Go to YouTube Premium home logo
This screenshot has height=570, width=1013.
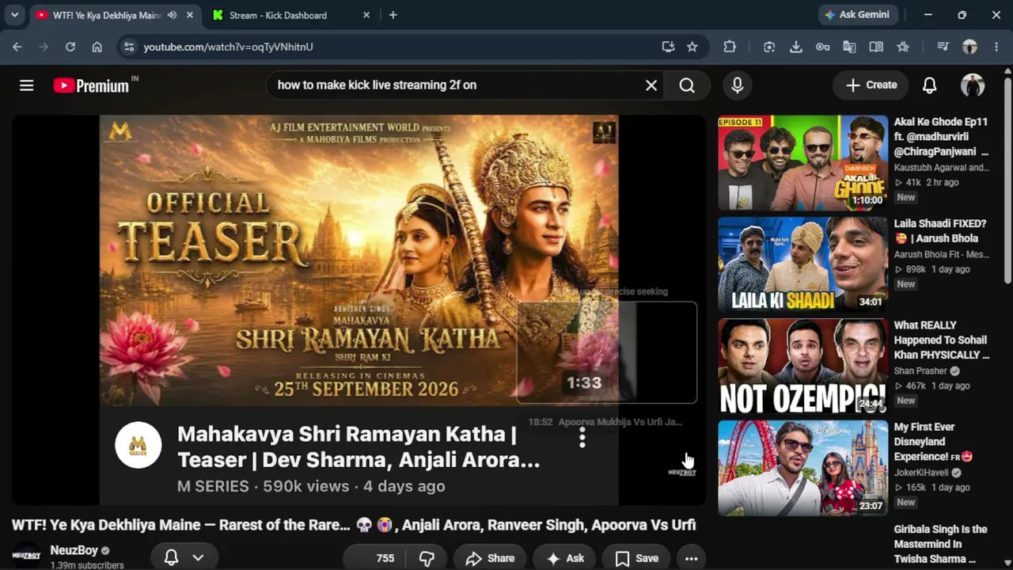(x=91, y=85)
